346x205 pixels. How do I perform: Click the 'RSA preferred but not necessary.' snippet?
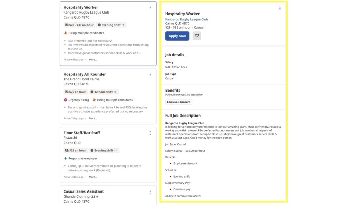tap(90, 41)
